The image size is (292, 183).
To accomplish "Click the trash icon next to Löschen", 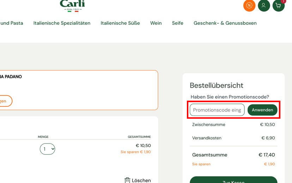I will point(127,180).
